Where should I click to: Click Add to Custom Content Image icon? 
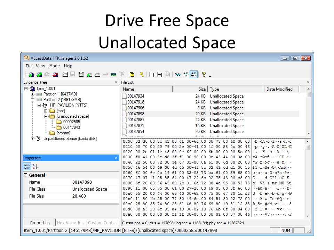pos(89,75)
